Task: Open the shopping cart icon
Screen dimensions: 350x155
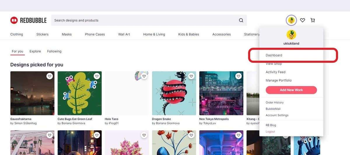Action: [313, 20]
